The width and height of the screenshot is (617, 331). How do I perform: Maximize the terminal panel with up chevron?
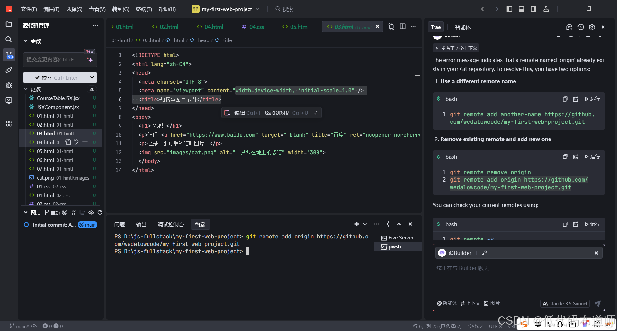(399, 224)
